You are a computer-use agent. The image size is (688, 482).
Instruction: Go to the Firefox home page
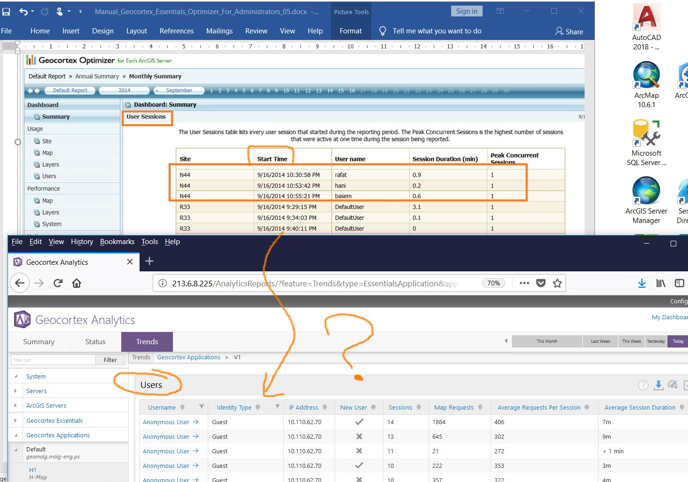click(77, 283)
